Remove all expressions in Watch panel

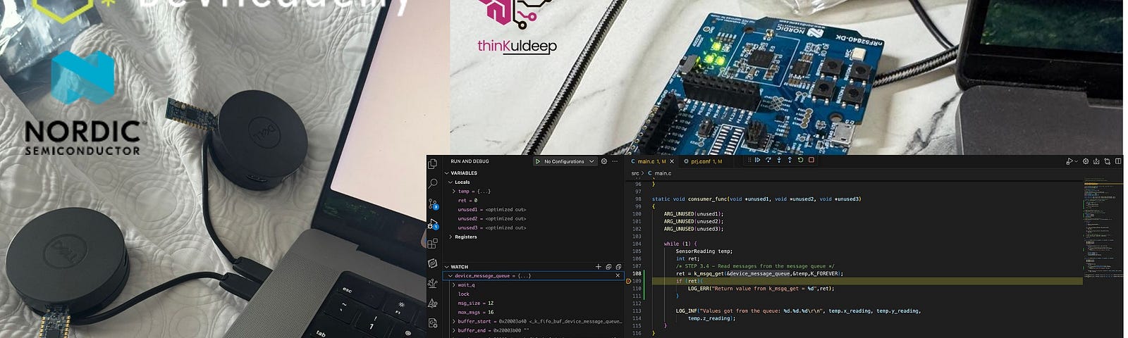[618, 267]
